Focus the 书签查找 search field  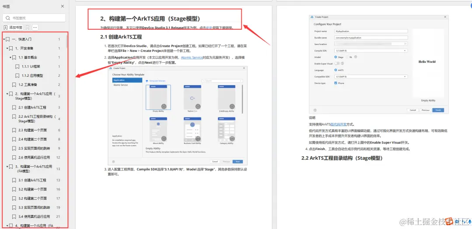[34, 18]
